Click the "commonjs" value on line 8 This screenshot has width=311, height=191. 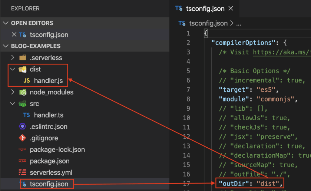275,99
